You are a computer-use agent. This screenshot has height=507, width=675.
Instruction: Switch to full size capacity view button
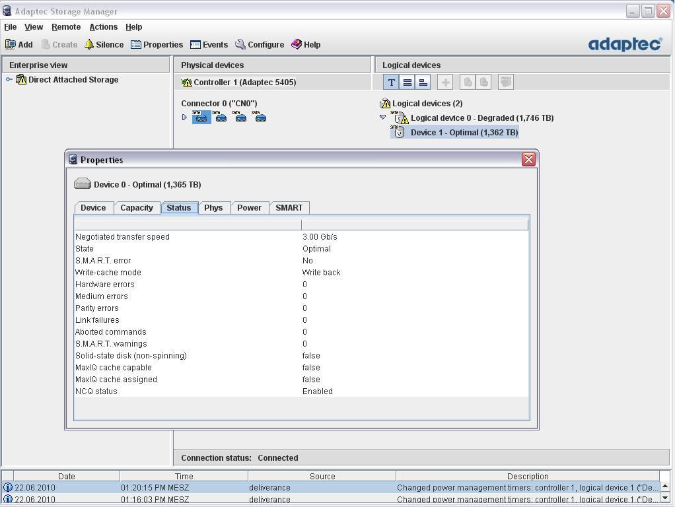click(x=408, y=83)
